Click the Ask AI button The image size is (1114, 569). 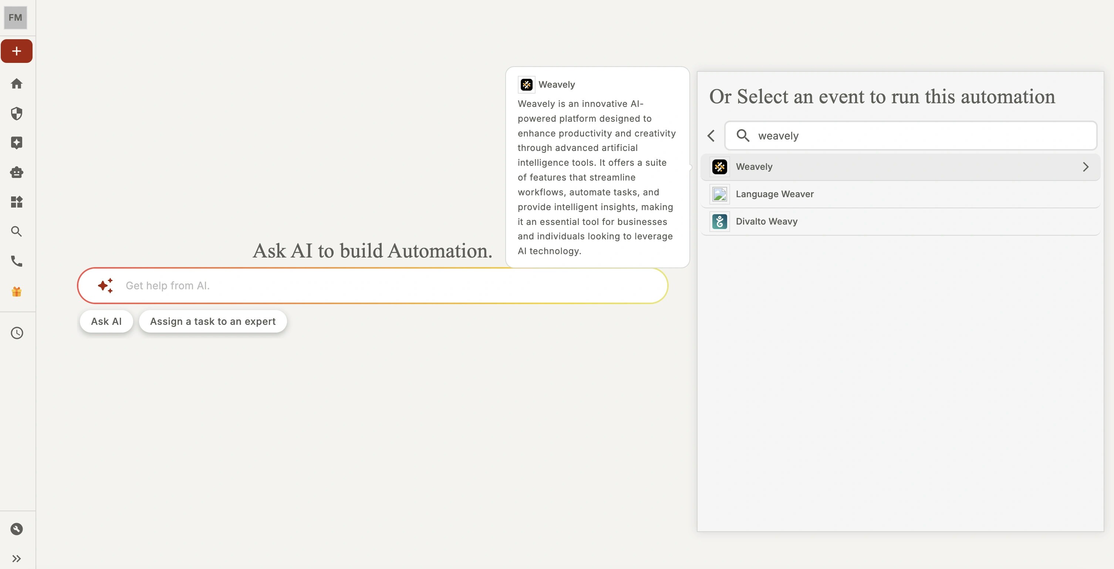[106, 321]
